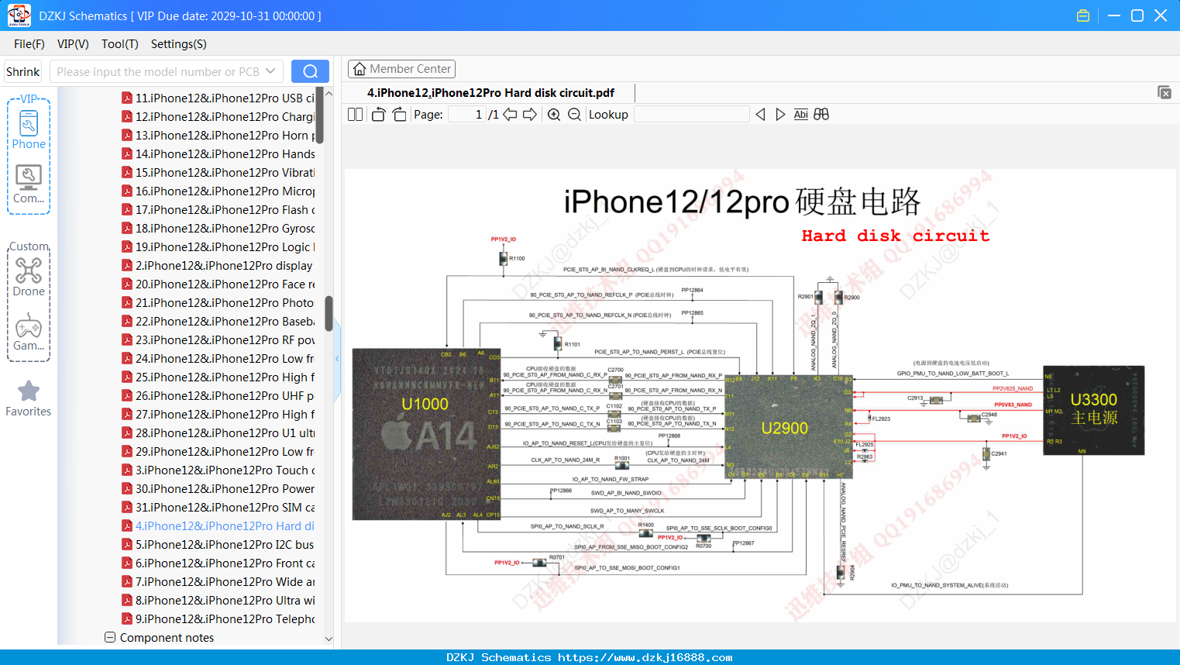The image size is (1180, 665).
Task: Open 16.iPhone12&iPhone12Pro Microphone file
Action: (x=218, y=191)
